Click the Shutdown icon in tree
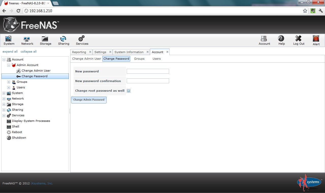 pos(9,138)
